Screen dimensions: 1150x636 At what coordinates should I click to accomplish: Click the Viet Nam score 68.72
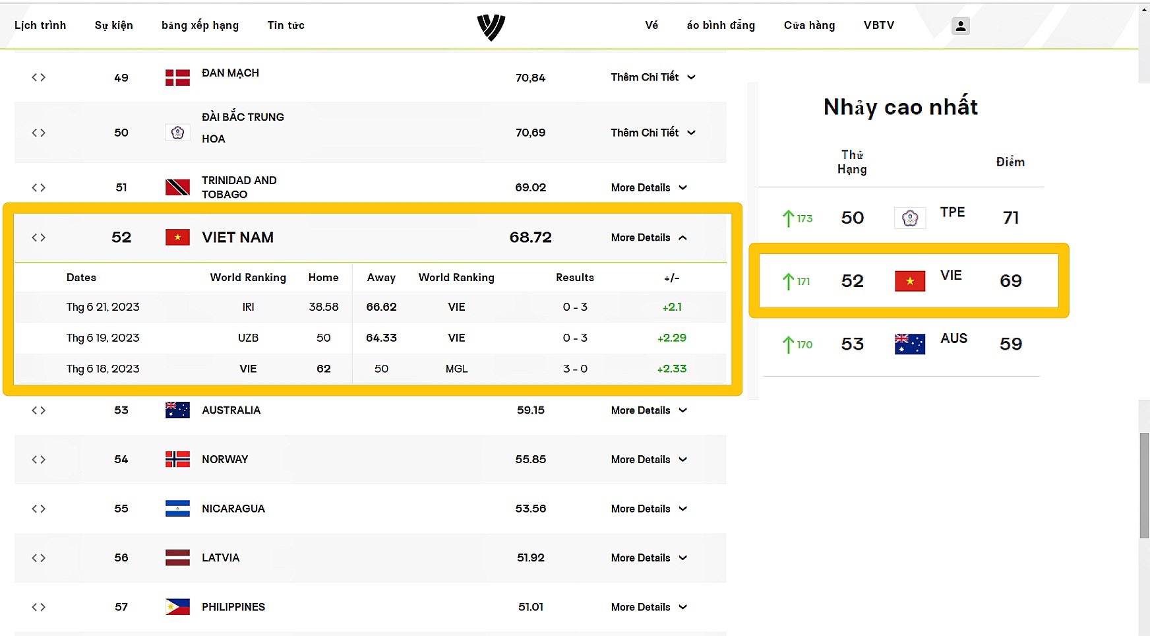[x=531, y=238]
